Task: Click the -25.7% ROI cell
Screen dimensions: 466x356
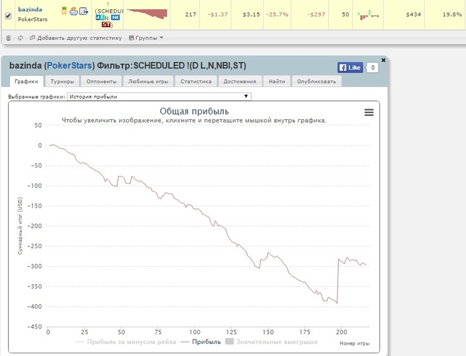Action: [277, 15]
